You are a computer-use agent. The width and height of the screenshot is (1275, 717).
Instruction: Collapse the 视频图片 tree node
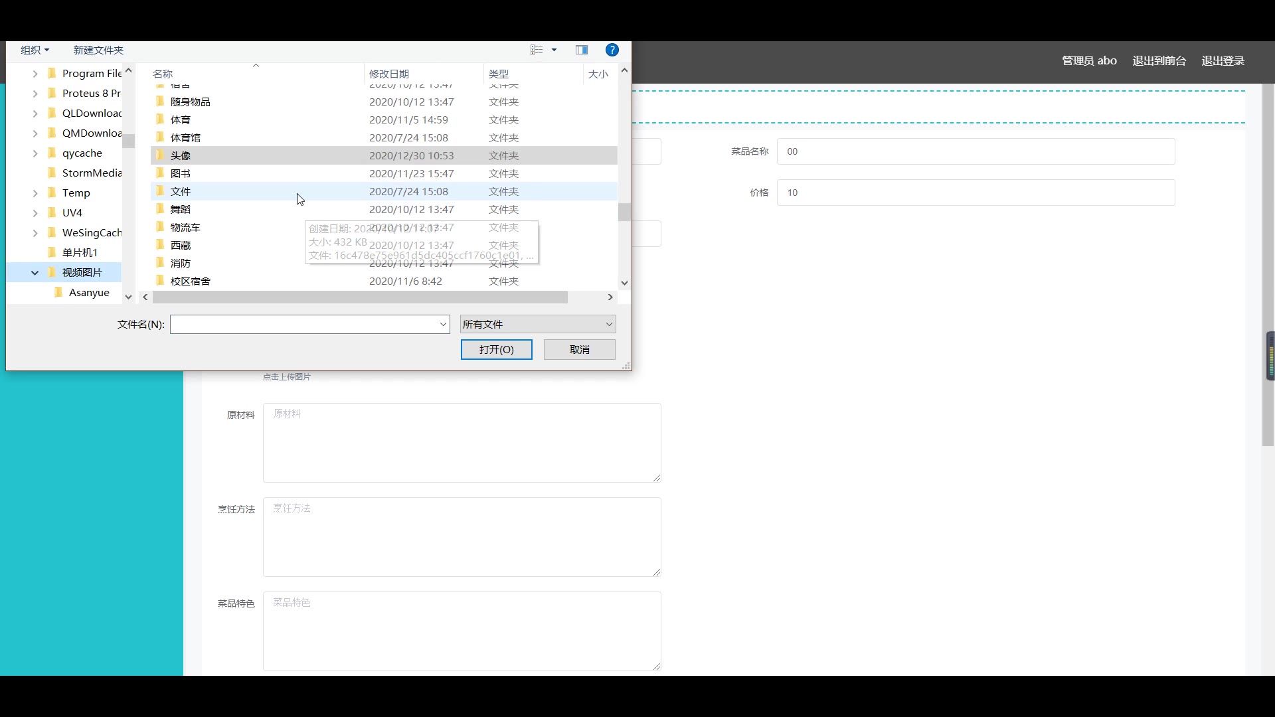click(x=35, y=272)
